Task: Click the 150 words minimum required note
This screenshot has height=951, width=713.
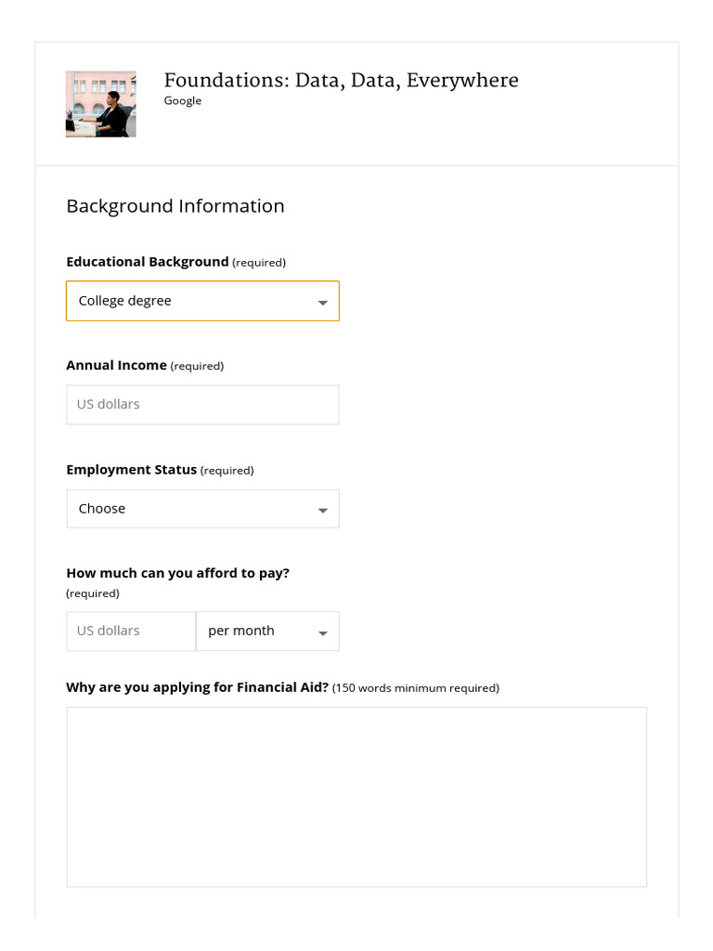Action: click(416, 688)
